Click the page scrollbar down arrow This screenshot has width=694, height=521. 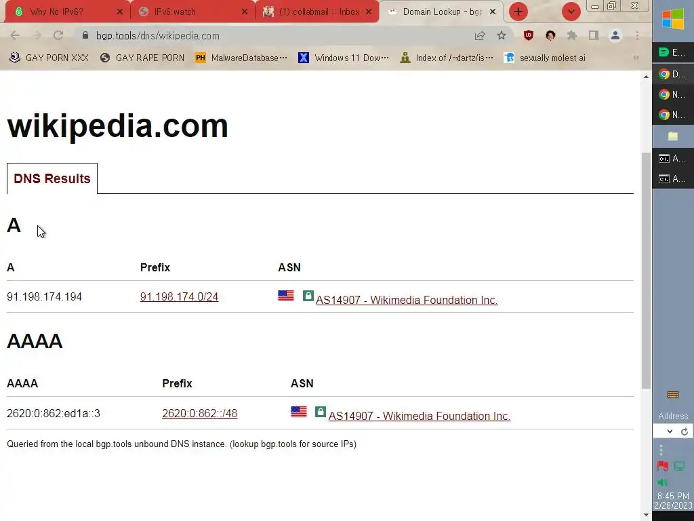(x=646, y=515)
